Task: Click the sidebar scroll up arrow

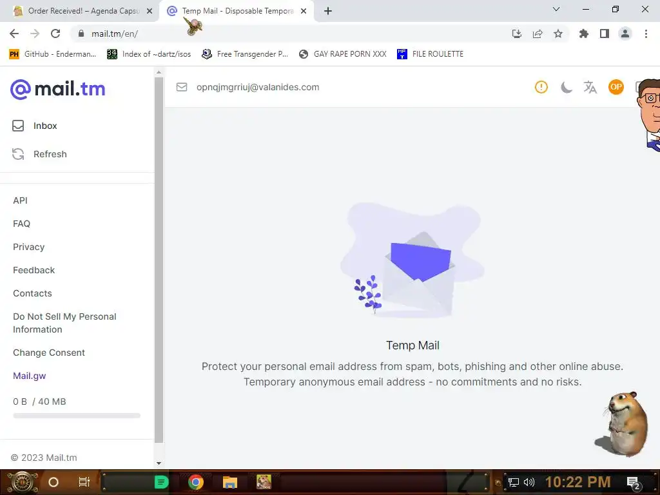Action: click(159, 72)
